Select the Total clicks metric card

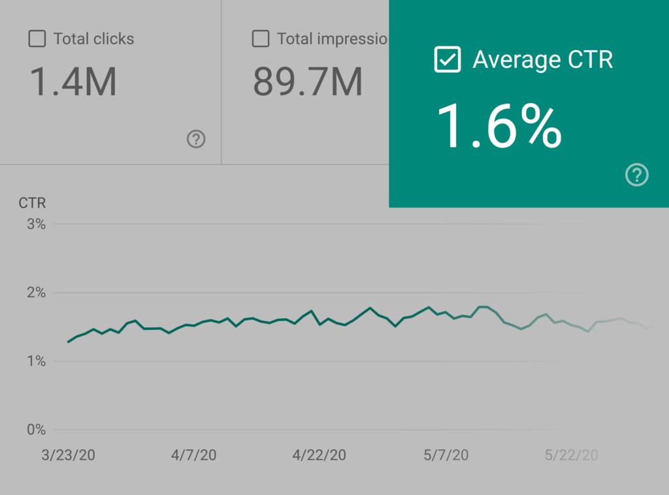tap(110, 82)
